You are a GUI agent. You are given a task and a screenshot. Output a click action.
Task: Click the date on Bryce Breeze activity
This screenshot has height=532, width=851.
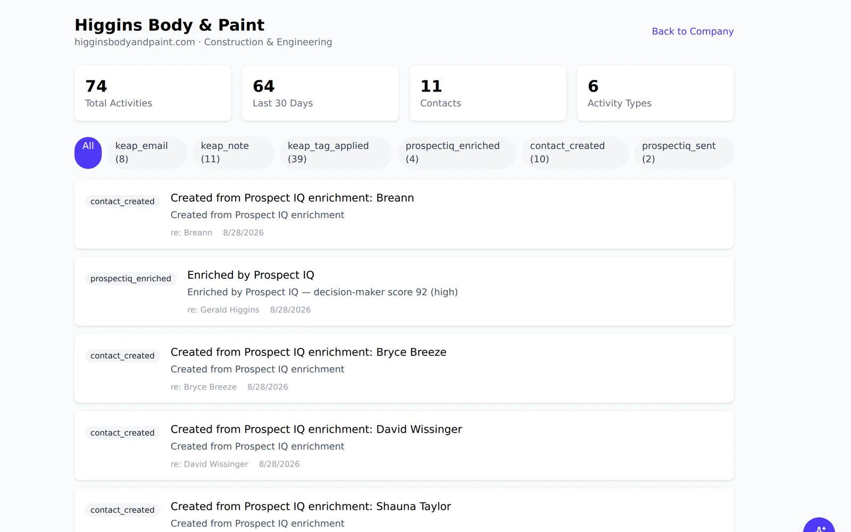[x=268, y=387]
